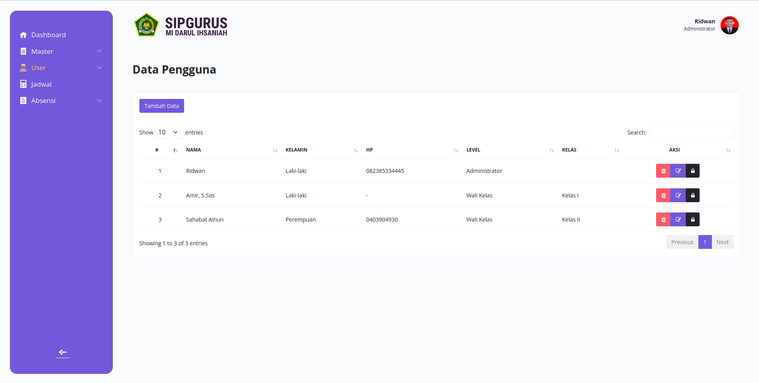759x383 pixels.
Task: Open Ridwan's profile avatar picture
Action: (x=729, y=25)
